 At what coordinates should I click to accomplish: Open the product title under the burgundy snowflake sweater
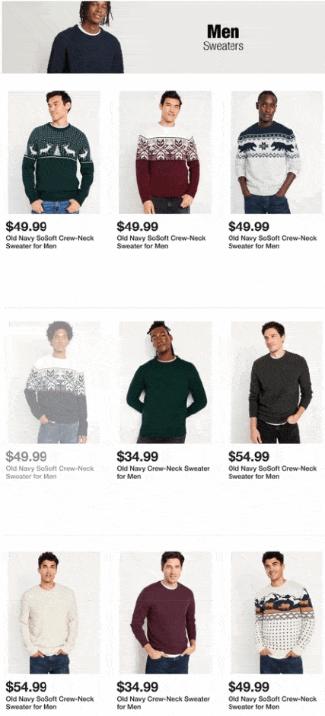161,242
